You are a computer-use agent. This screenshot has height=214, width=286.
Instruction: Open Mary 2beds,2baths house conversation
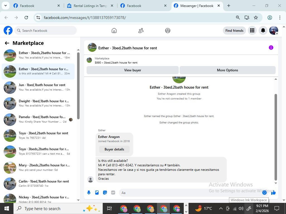[x=38, y=167]
